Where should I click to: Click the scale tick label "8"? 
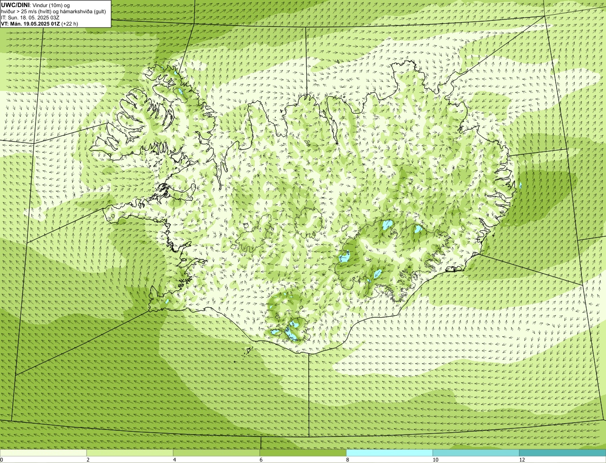tap(348, 460)
